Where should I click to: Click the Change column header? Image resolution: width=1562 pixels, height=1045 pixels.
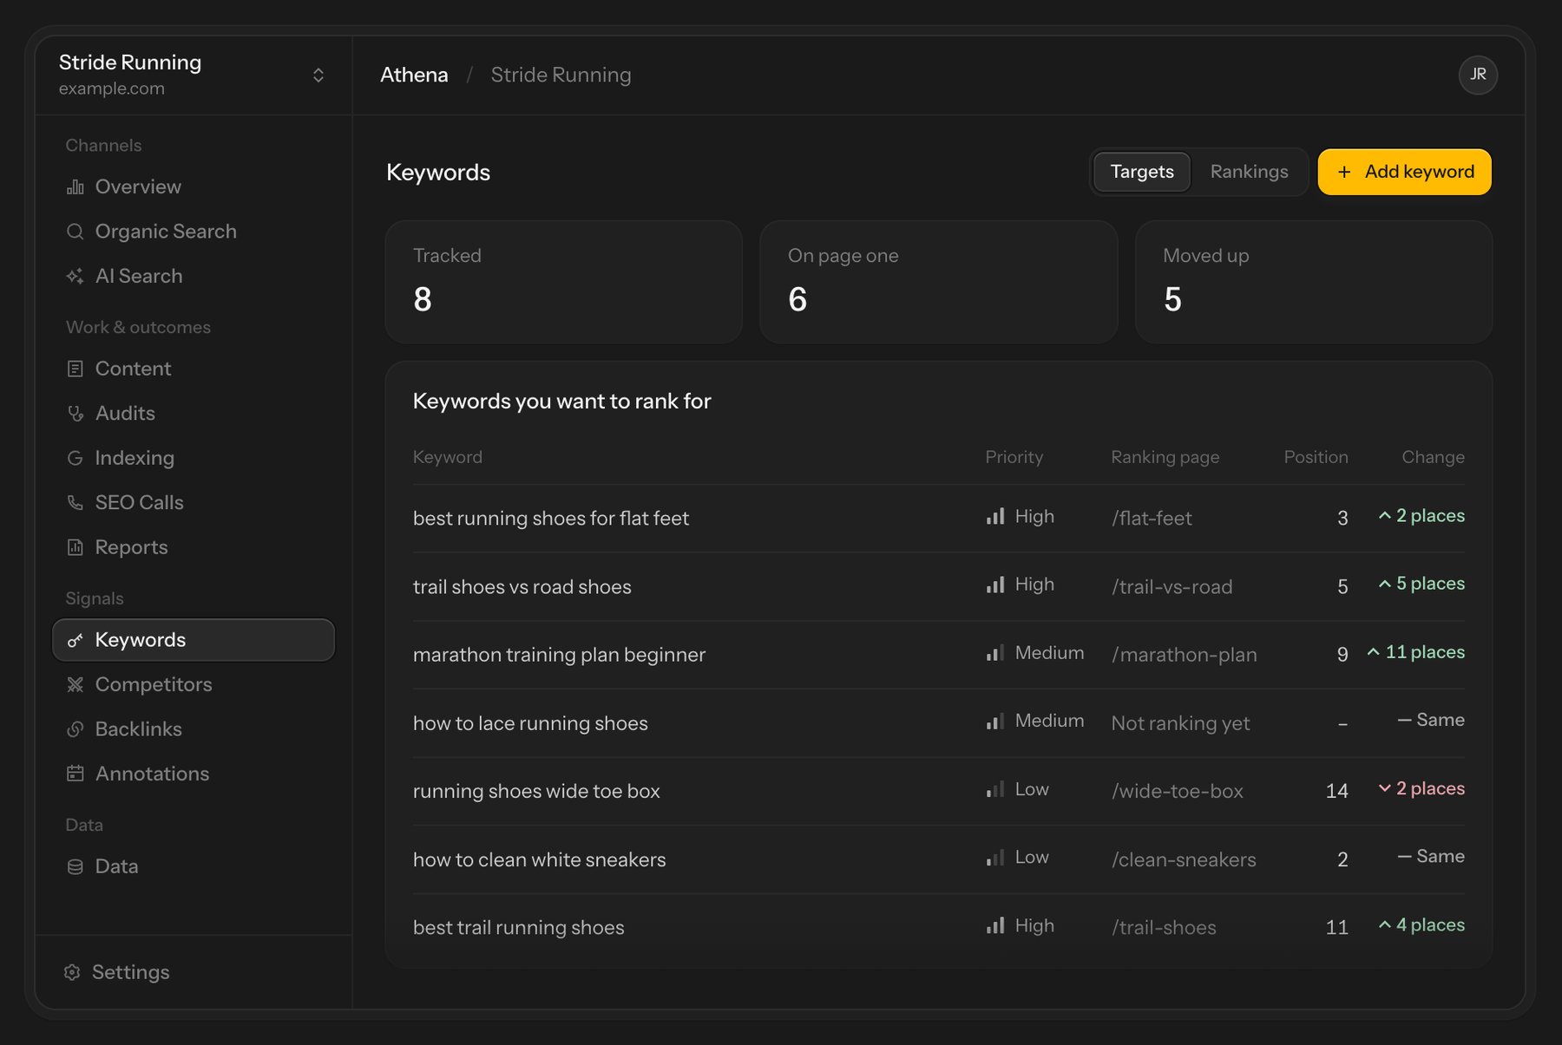click(1433, 457)
